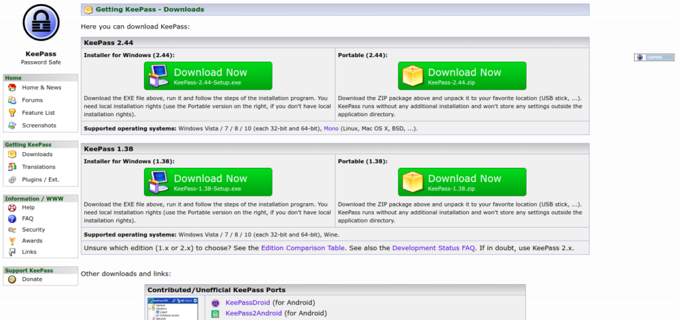Click the Plugins / Ext. icon
The width and height of the screenshot is (679, 320).
12,179
